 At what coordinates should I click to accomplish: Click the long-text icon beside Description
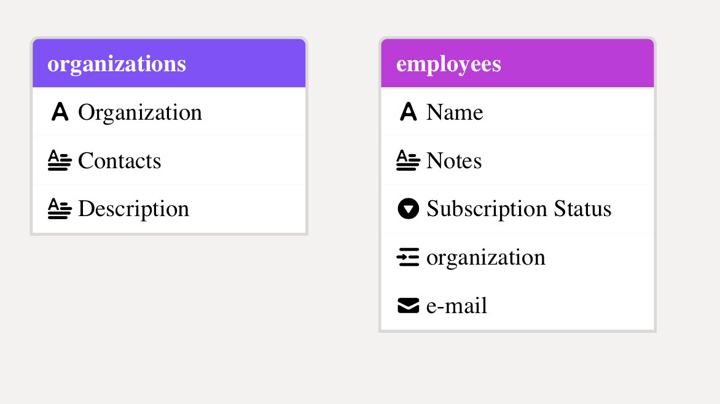tap(60, 209)
